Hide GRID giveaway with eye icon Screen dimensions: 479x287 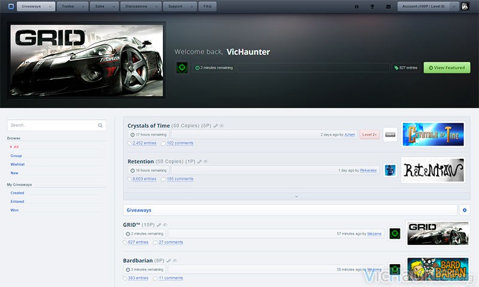(165, 225)
